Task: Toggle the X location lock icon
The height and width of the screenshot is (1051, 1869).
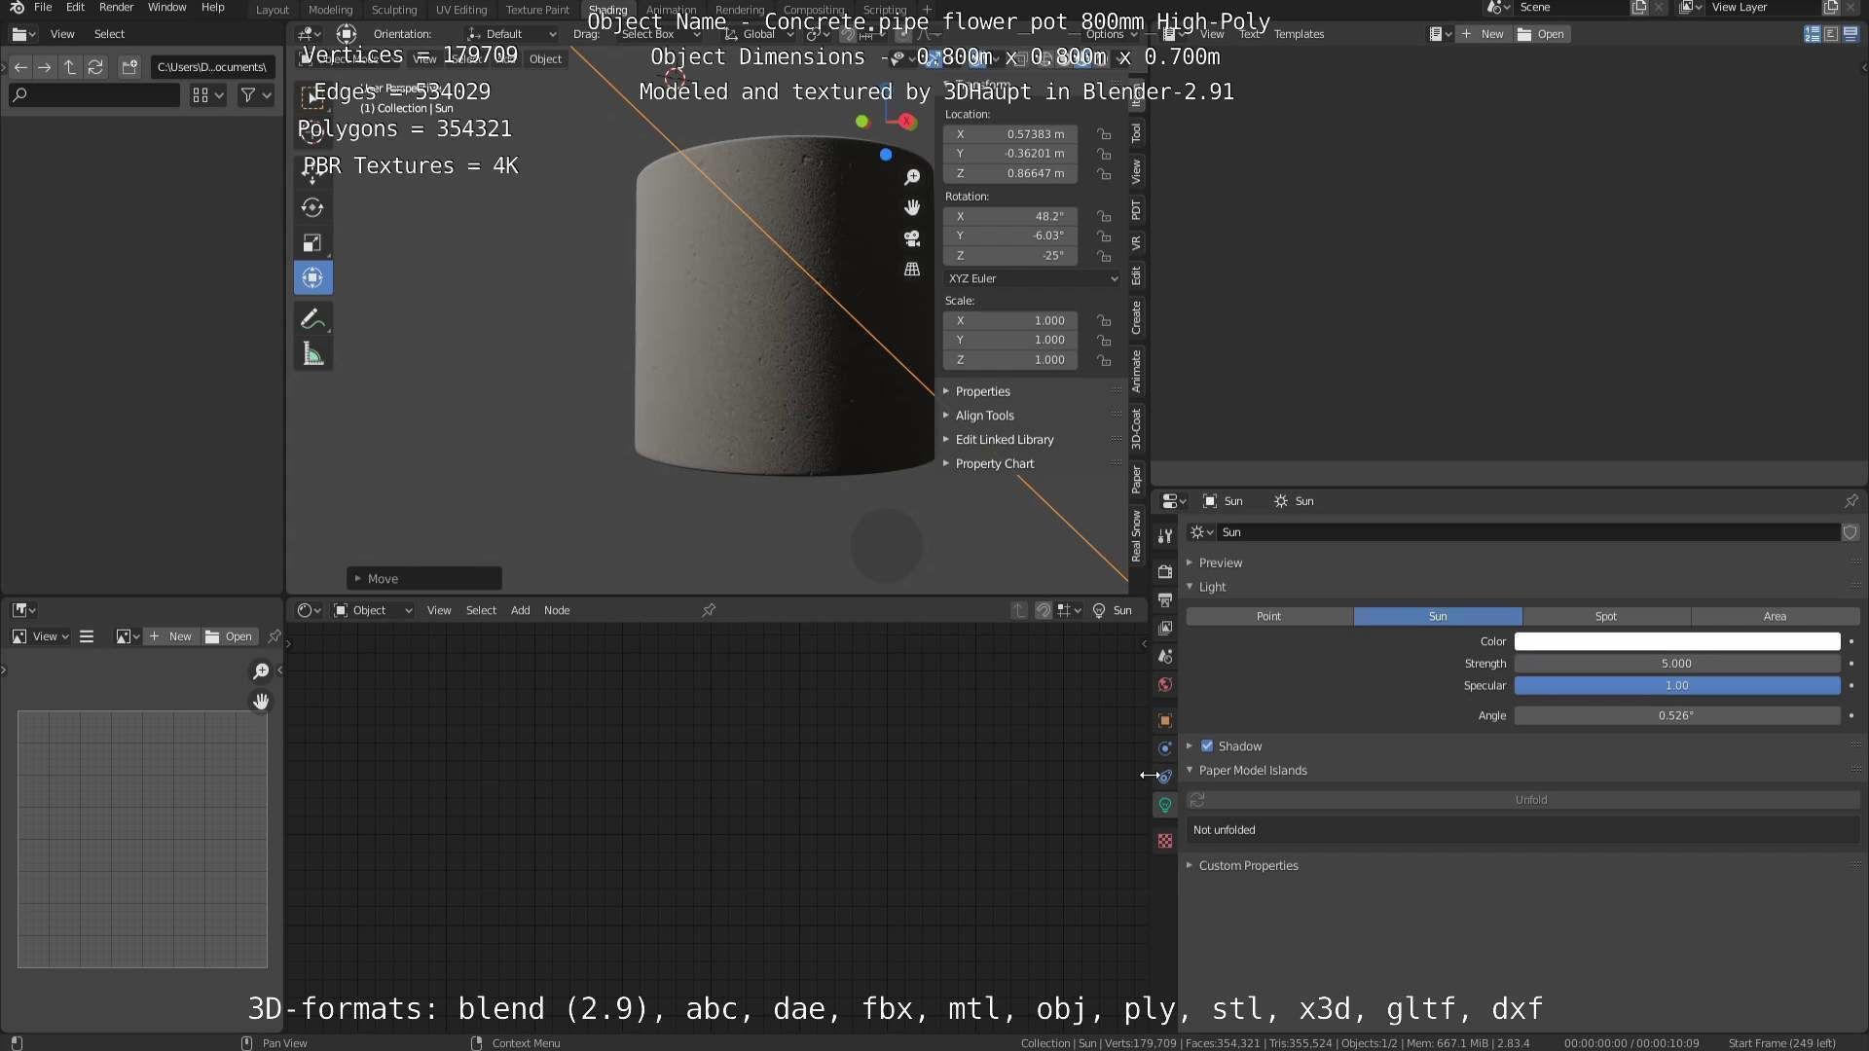Action: pyautogui.click(x=1104, y=134)
